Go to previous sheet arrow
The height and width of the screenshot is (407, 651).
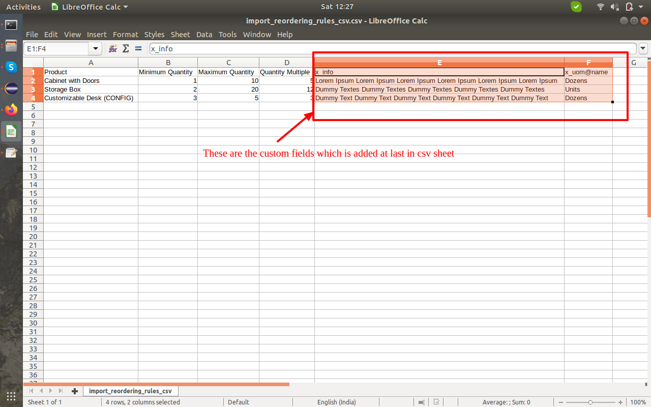click(x=41, y=391)
